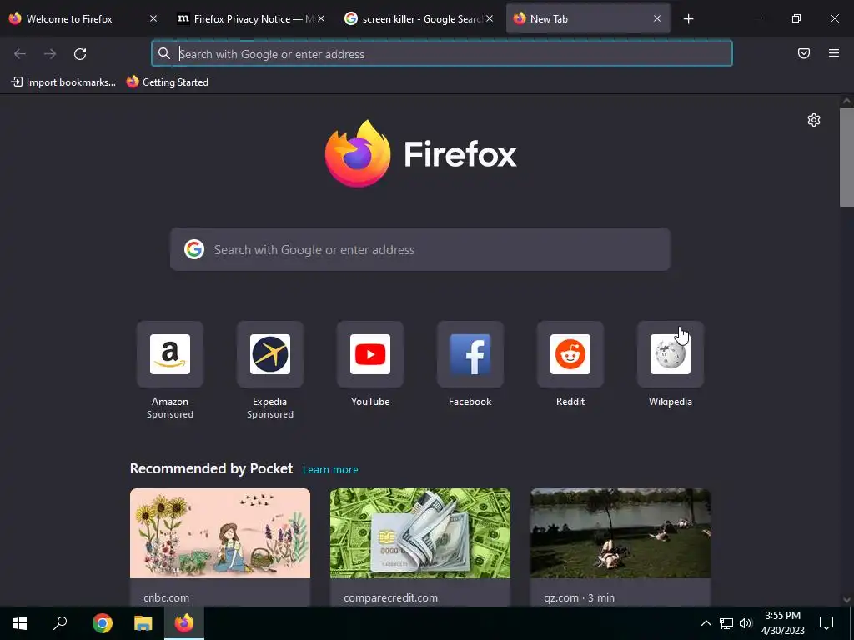Close the Welcome to Firefox tab

click(x=153, y=18)
